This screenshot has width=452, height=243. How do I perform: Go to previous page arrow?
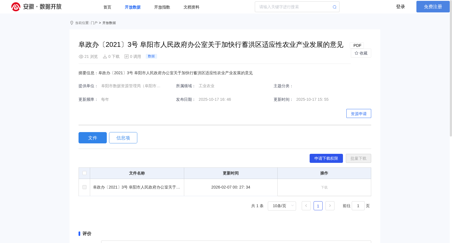point(306,206)
